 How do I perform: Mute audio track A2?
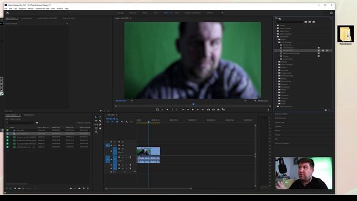[x=123, y=165]
